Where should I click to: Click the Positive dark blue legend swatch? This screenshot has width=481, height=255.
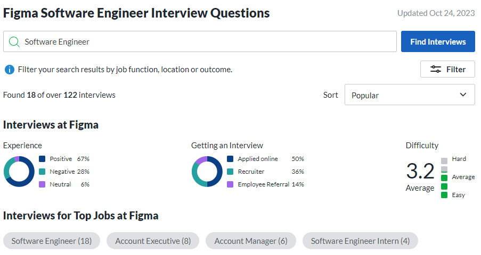[x=42, y=159]
